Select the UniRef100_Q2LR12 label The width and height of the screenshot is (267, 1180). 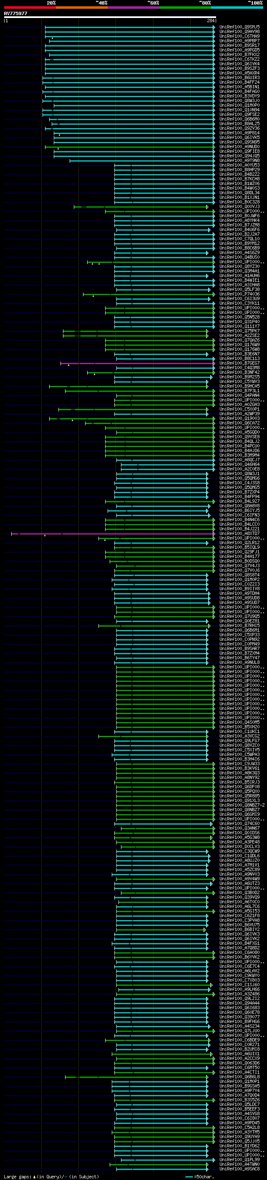pos(239,543)
